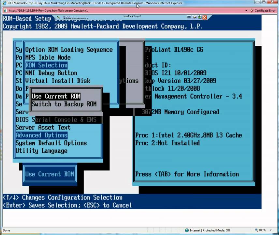279x235 pixels.
Task: Select NMI Debug Button entry
Action: (51, 73)
